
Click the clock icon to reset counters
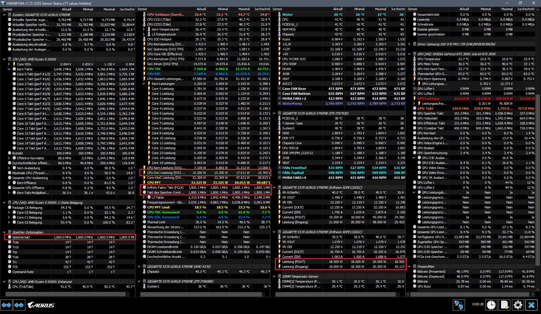(x=491, y=305)
